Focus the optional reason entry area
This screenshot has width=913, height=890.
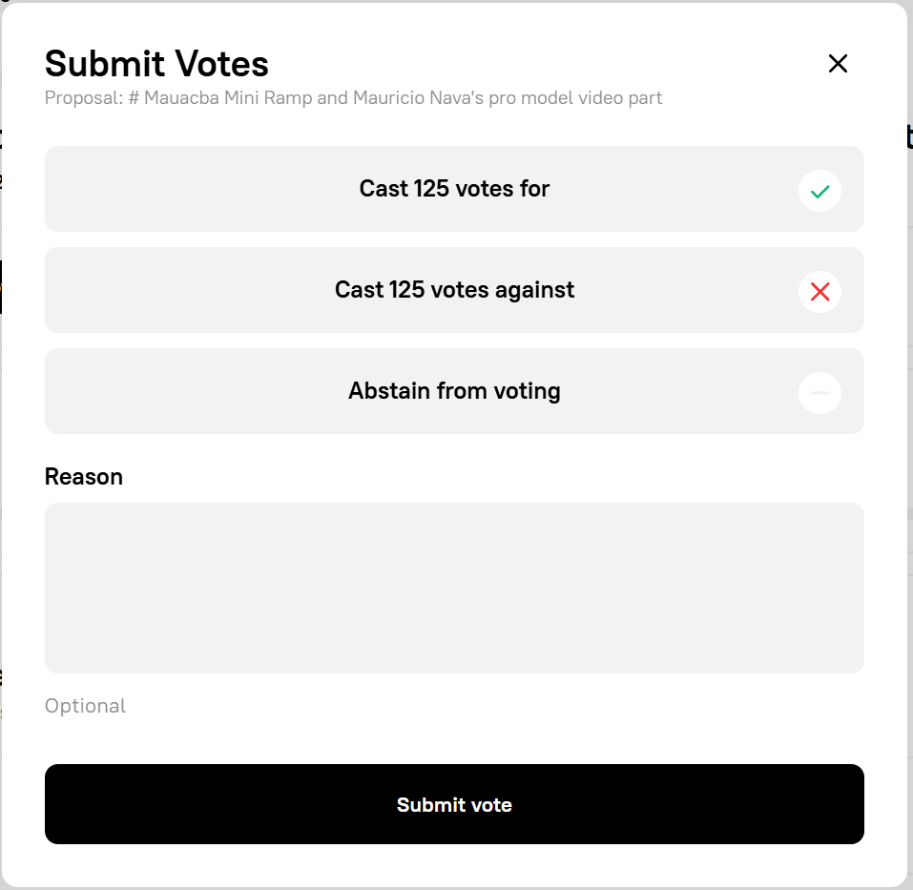click(x=454, y=587)
